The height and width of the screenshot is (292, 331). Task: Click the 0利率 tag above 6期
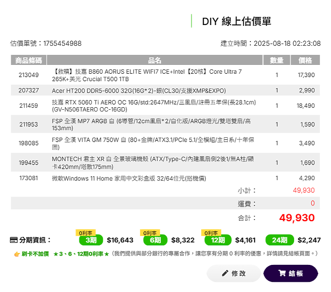pyautogui.click(x=150, y=233)
